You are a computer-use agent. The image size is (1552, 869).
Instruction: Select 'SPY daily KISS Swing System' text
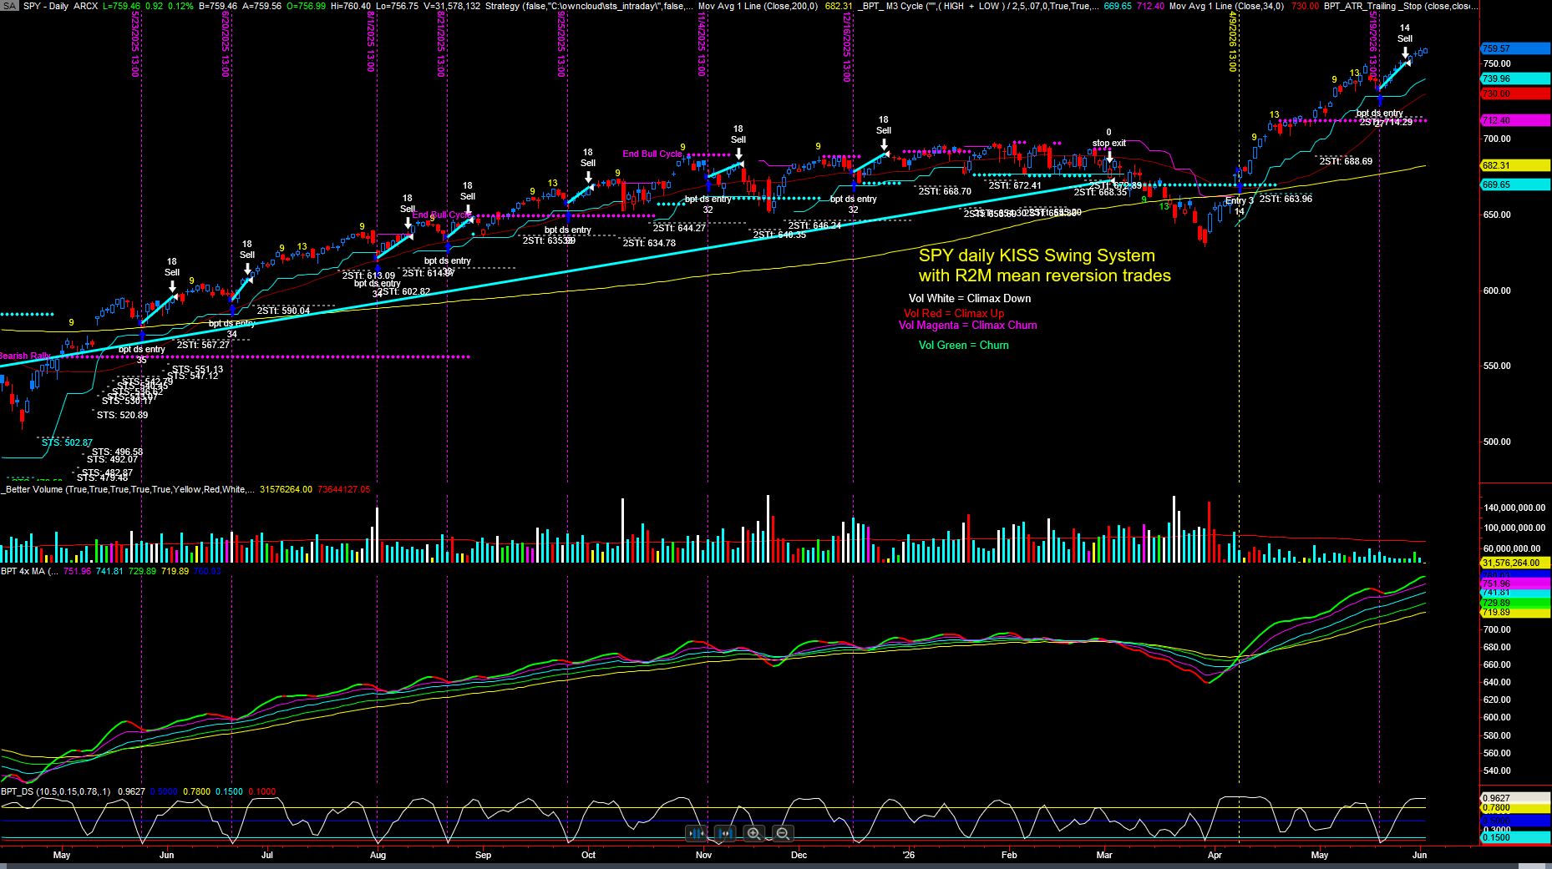[1037, 255]
